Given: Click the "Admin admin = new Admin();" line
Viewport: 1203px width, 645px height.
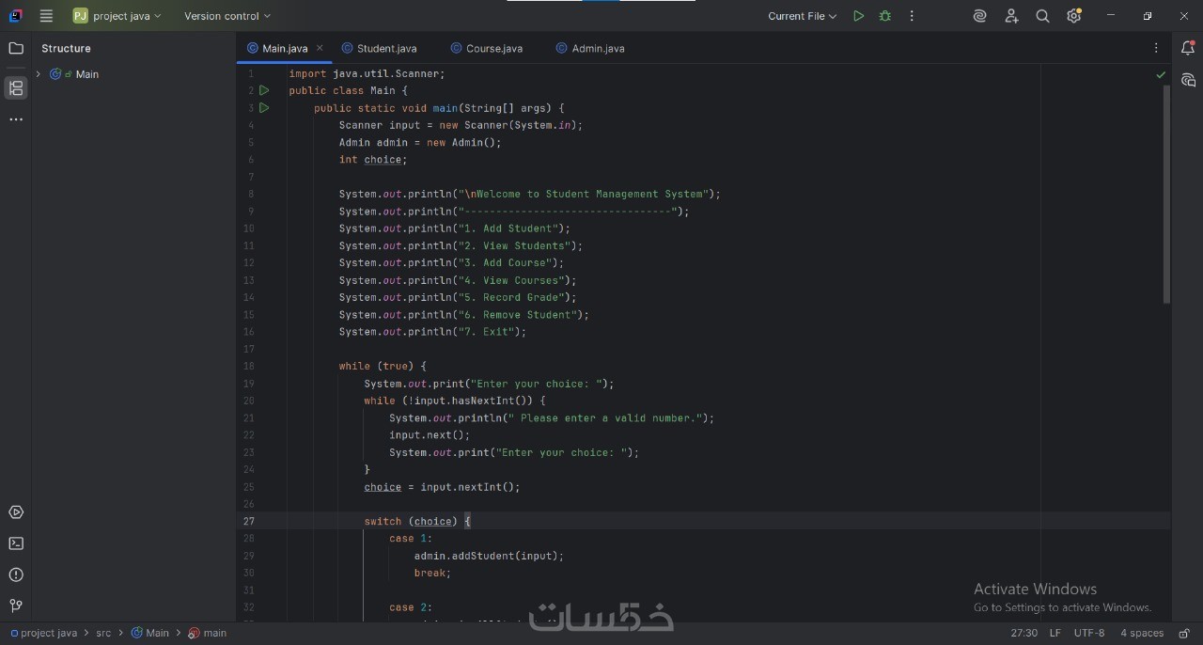Looking at the screenshot, I should click(x=420, y=142).
